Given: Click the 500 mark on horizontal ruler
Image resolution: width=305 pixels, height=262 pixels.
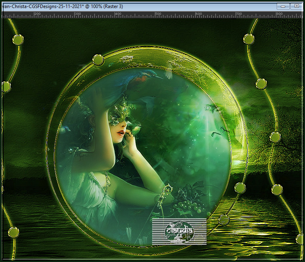Looking at the screenshot, I should [x=158, y=14].
